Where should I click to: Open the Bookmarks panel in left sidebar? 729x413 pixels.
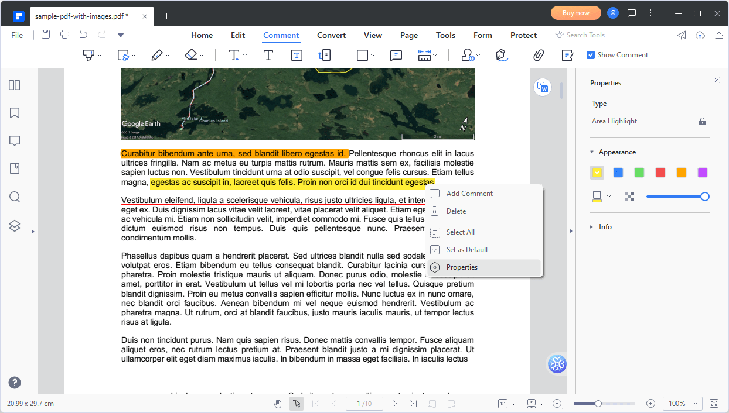coord(15,113)
